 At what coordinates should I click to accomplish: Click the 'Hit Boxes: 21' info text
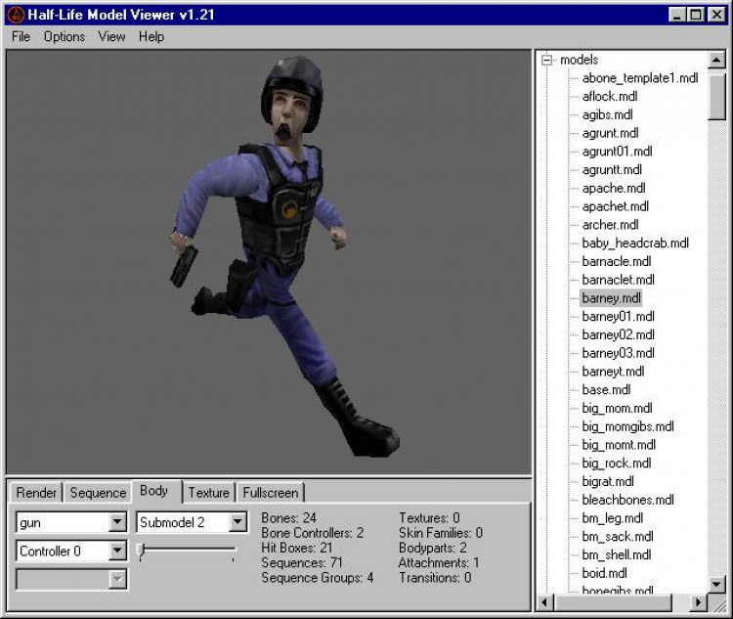click(297, 548)
